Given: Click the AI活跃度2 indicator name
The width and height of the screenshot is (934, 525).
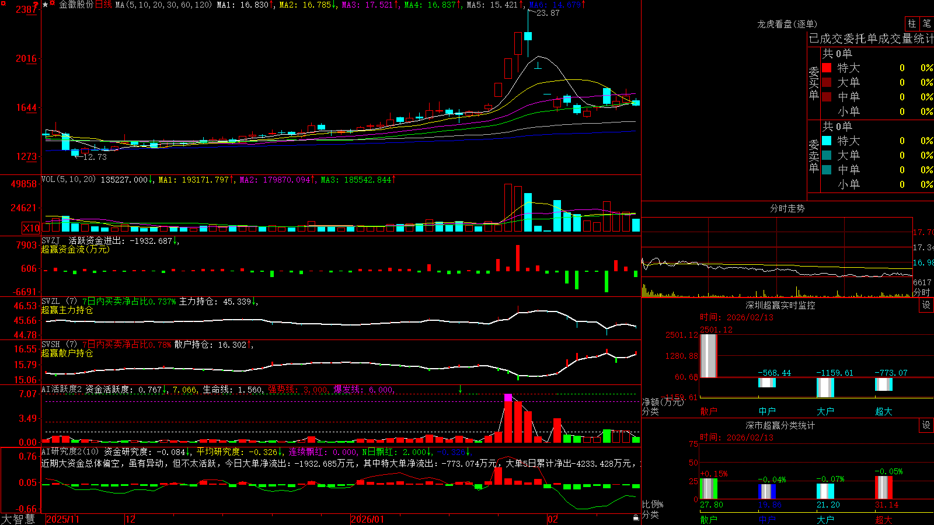Looking at the screenshot, I should [x=62, y=389].
